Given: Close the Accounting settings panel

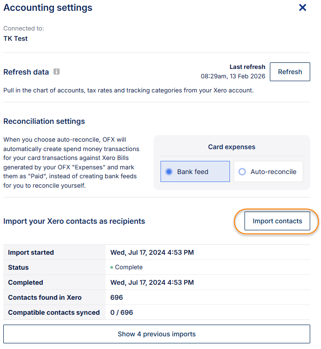Looking at the screenshot, I should (303, 8).
